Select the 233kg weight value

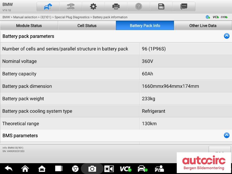(x=148, y=99)
